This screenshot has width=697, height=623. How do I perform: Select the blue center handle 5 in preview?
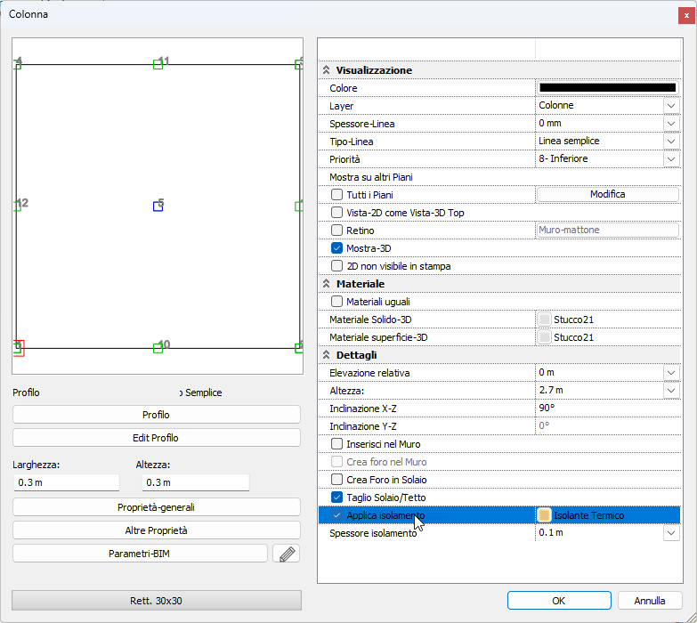pyautogui.click(x=158, y=206)
